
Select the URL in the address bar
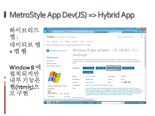(70, 32)
